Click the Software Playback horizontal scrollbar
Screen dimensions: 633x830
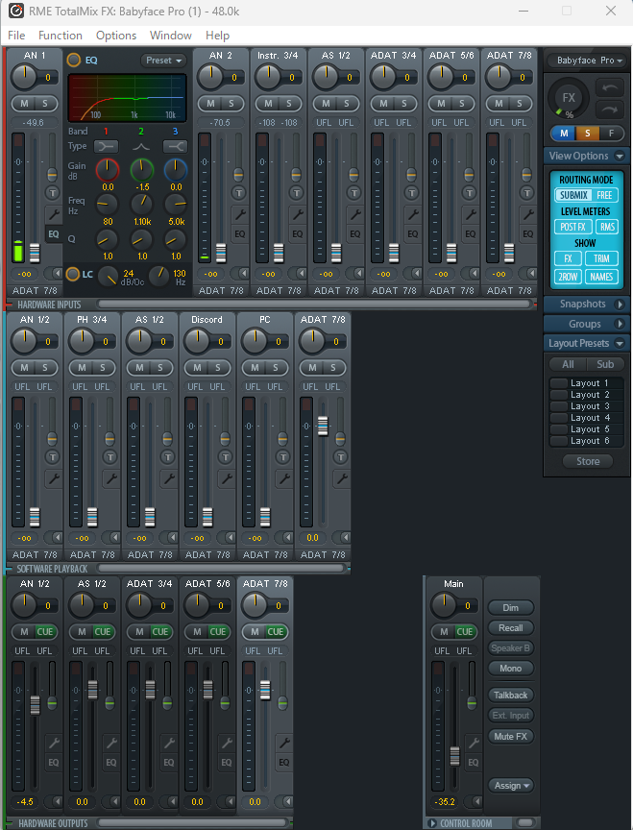tap(221, 568)
